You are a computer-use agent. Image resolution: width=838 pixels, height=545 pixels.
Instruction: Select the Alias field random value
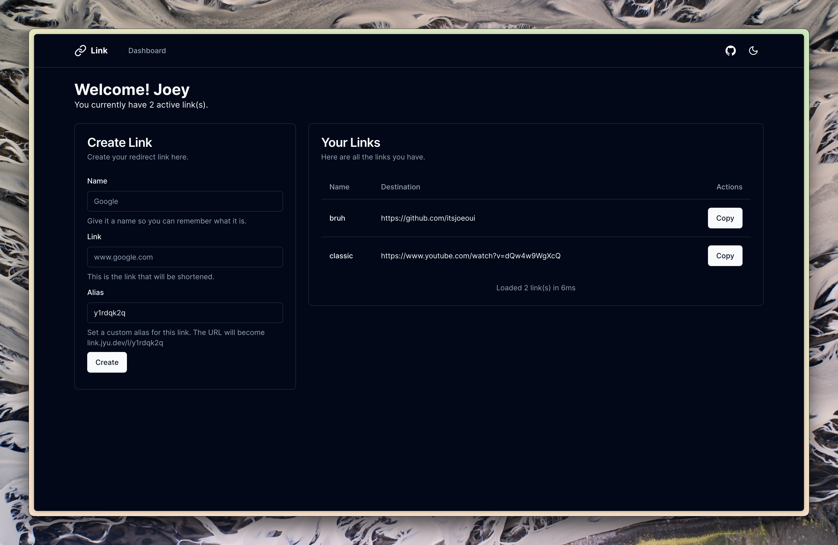[185, 312]
